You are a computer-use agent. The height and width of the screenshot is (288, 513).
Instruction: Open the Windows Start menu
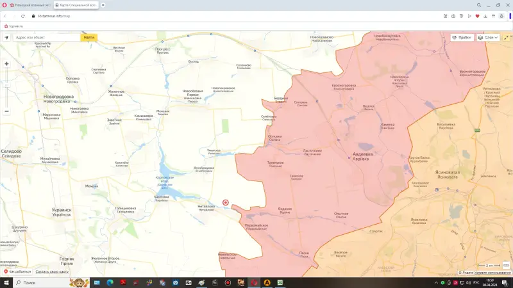point(6,282)
